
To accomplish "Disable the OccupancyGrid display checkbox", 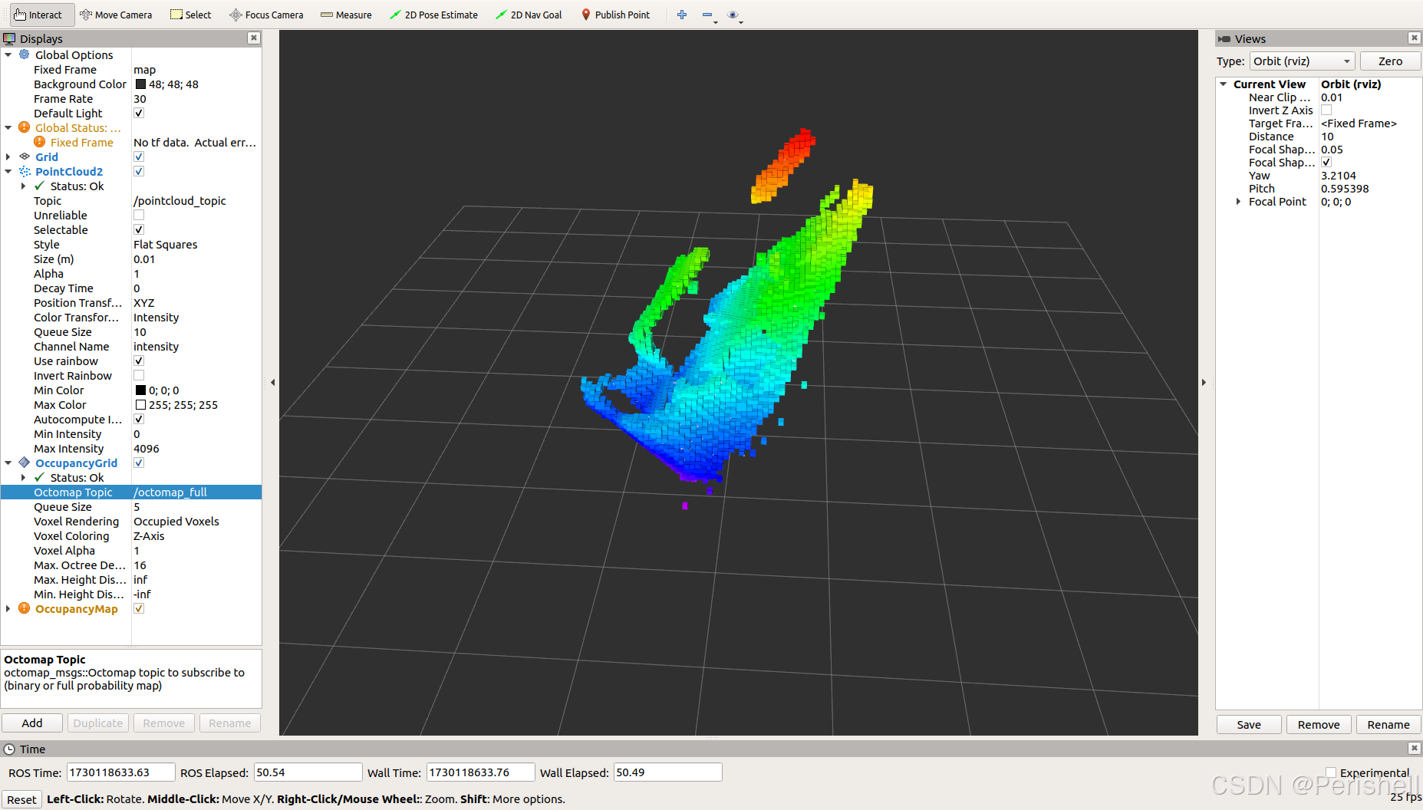I will click(139, 463).
